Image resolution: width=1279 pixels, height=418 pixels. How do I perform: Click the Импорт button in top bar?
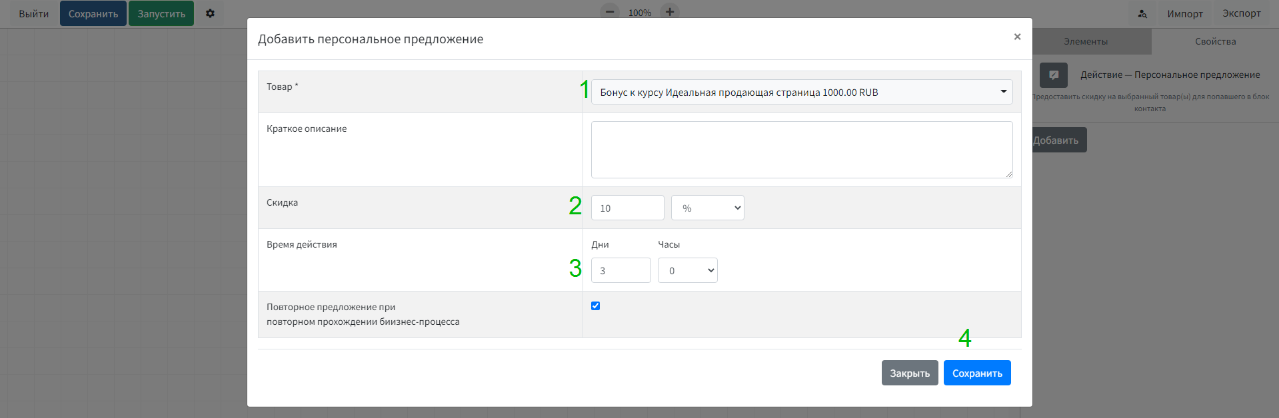[1184, 13]
